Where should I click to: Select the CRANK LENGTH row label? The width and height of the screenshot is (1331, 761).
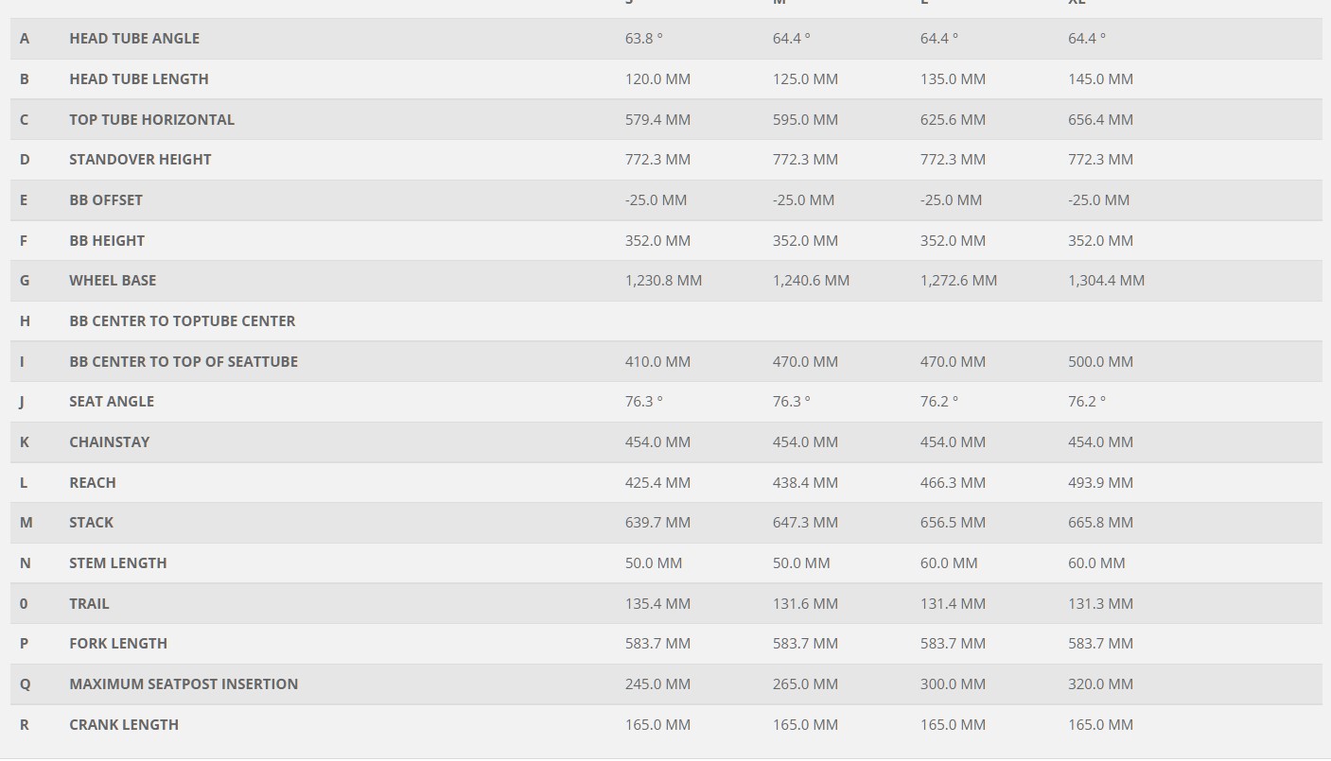(124, 725)
